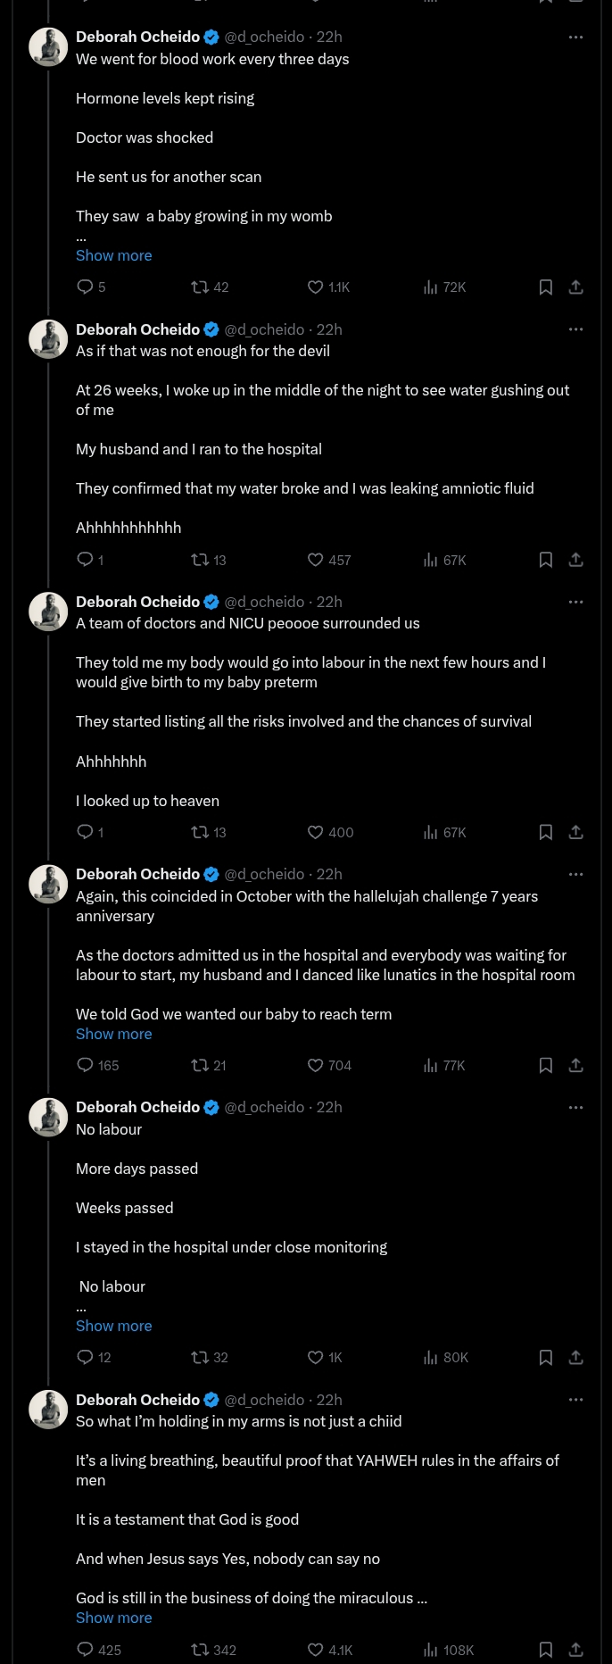Viewport: 612px width, 1664px height.
Task: Bookmark the 'A team of doctors and NICU' tweet
Action: 546,832
